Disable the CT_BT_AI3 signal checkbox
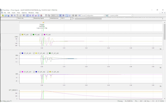This screenshot has height=111, width=166. (x=48, y=72)
